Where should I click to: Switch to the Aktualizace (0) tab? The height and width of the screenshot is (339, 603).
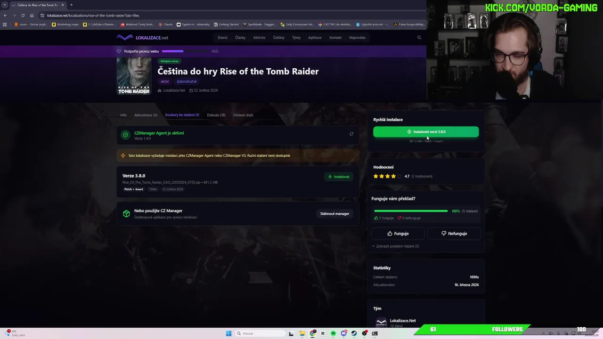pos(146,115)
